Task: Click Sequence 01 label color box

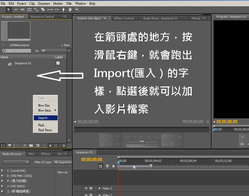Action: tap(58, 63)
